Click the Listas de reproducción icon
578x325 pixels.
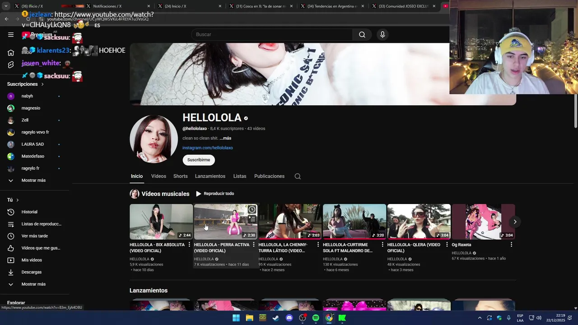click(x=11, y=224)
